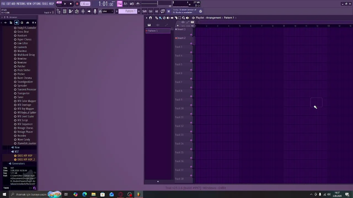The height and width of the screenshot is (198, 353).
Task: Open the PATTERNS menu
Action: (x=21, y=4)
